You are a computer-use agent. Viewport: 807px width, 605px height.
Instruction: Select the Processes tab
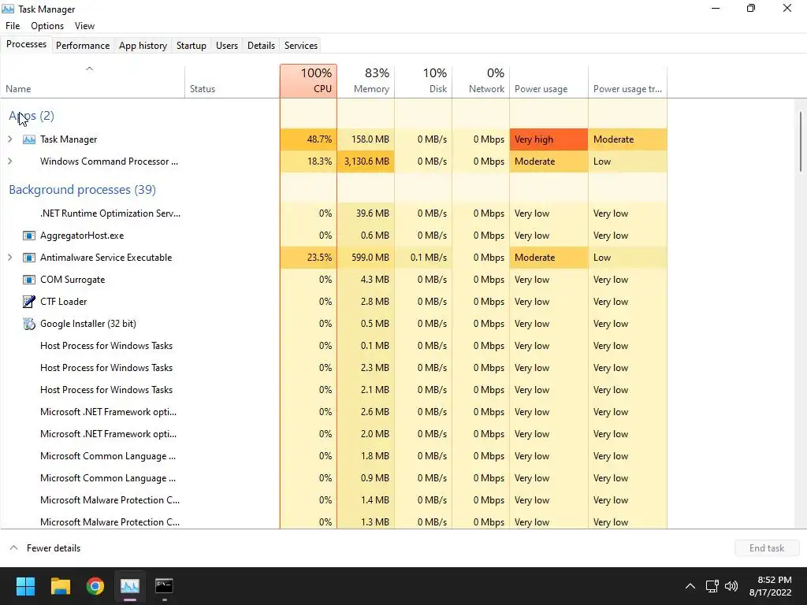tap(26, 44)
